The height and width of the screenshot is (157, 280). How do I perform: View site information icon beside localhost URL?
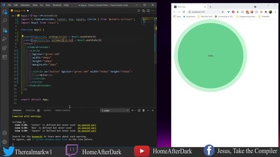tap(189, 12)
